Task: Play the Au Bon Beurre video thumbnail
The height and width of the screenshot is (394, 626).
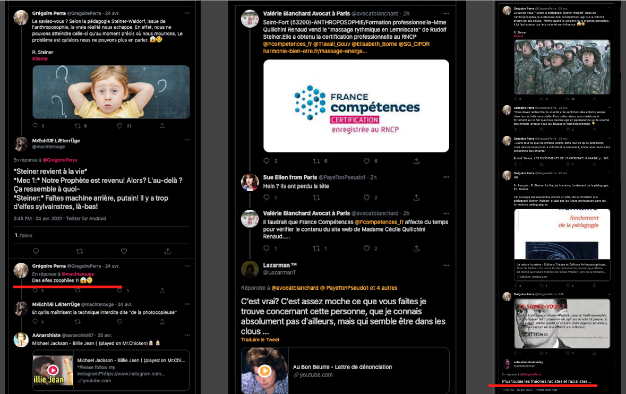Action: pos(264,371)
